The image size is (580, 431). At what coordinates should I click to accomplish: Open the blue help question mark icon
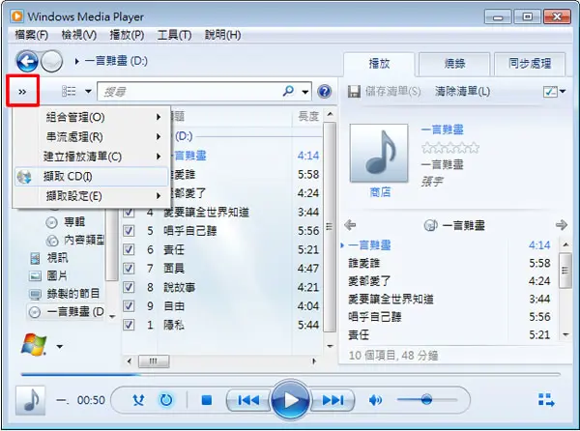[x=325, y=91]
